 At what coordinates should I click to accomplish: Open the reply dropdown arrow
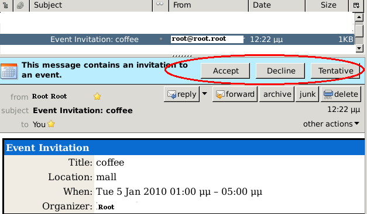[x=204, y=94]
